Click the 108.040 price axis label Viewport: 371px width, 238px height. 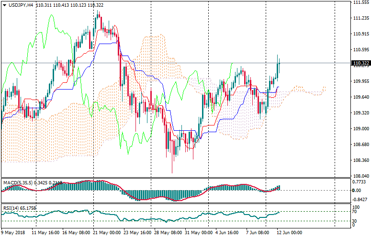point(360,176)
